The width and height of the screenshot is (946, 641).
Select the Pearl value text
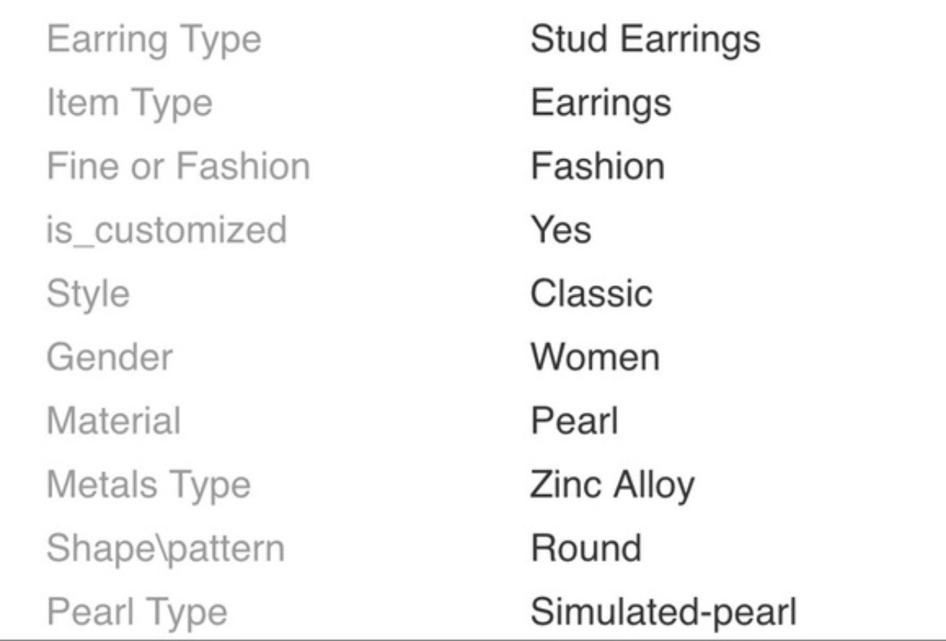click(x=574, y=421)
